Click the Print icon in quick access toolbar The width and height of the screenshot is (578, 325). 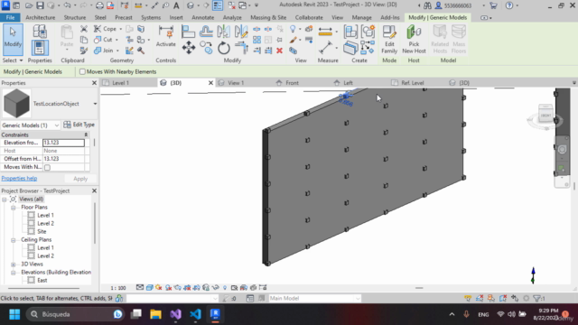tap(99, 5)
